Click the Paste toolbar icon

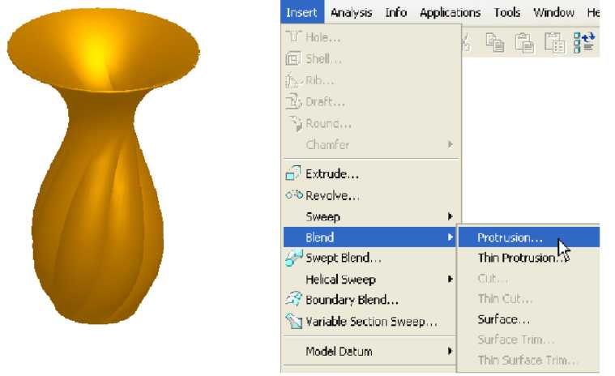(x=524, y=42)
